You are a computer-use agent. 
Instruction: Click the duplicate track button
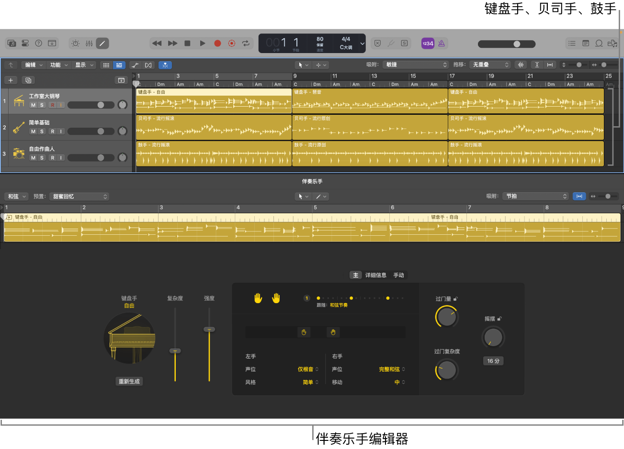28,80
